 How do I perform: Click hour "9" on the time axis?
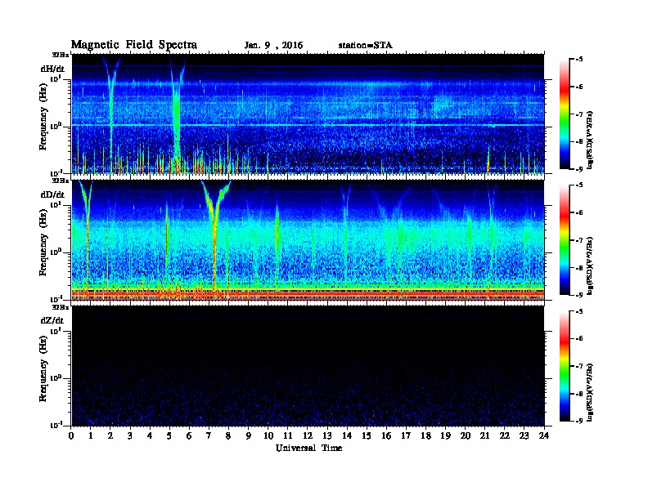[249, 435]
